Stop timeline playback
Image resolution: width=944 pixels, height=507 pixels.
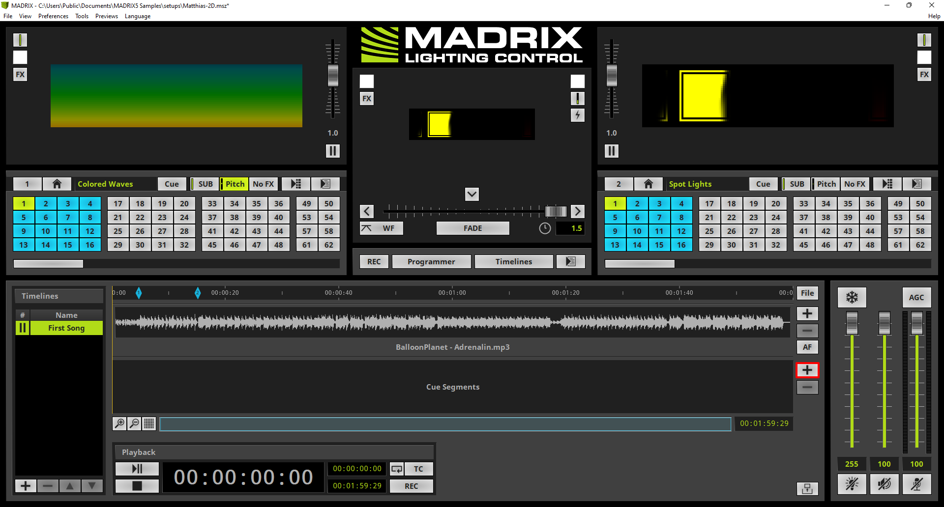point(137,486)
